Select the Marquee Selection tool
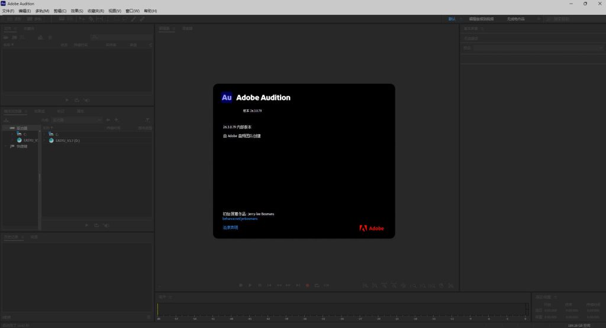 coord(117,19)
